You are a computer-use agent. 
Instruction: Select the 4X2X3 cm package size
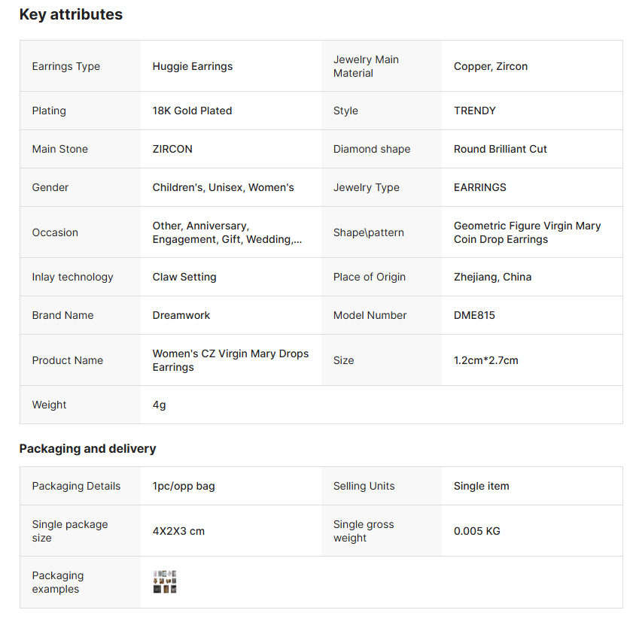(x=178, y=531)
